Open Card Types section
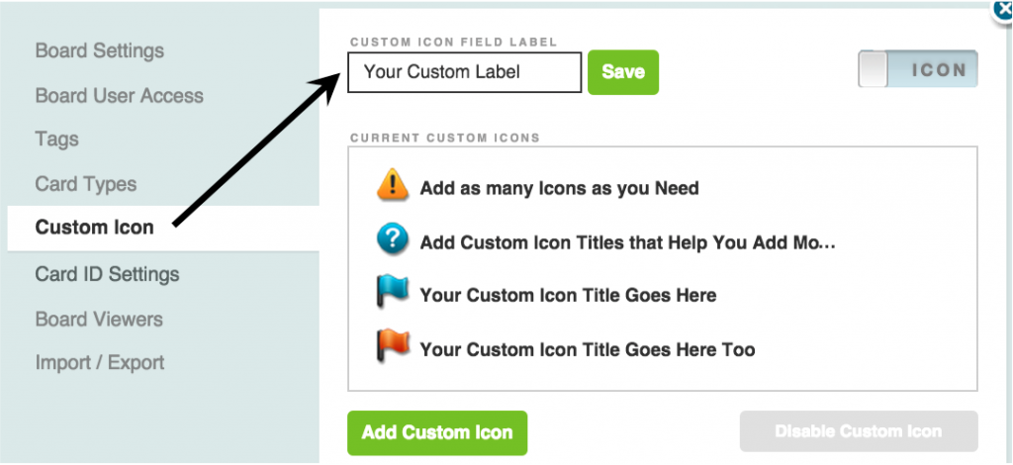This screenshot has width=1013, height=465. click(86, 184)
